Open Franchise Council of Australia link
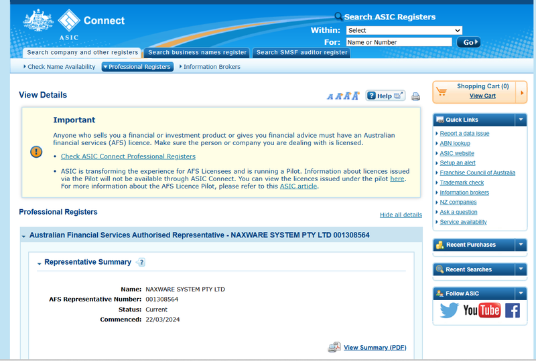 point(477,172)
